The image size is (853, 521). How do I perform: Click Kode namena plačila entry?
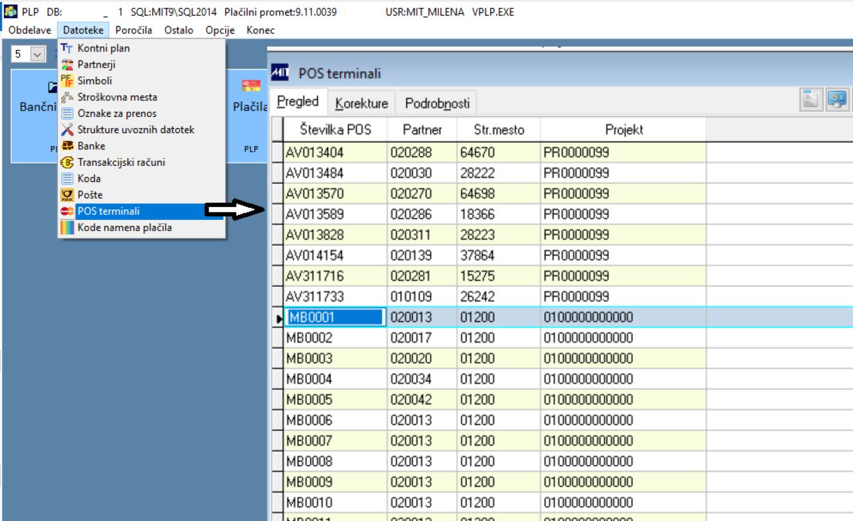(124, 227)
